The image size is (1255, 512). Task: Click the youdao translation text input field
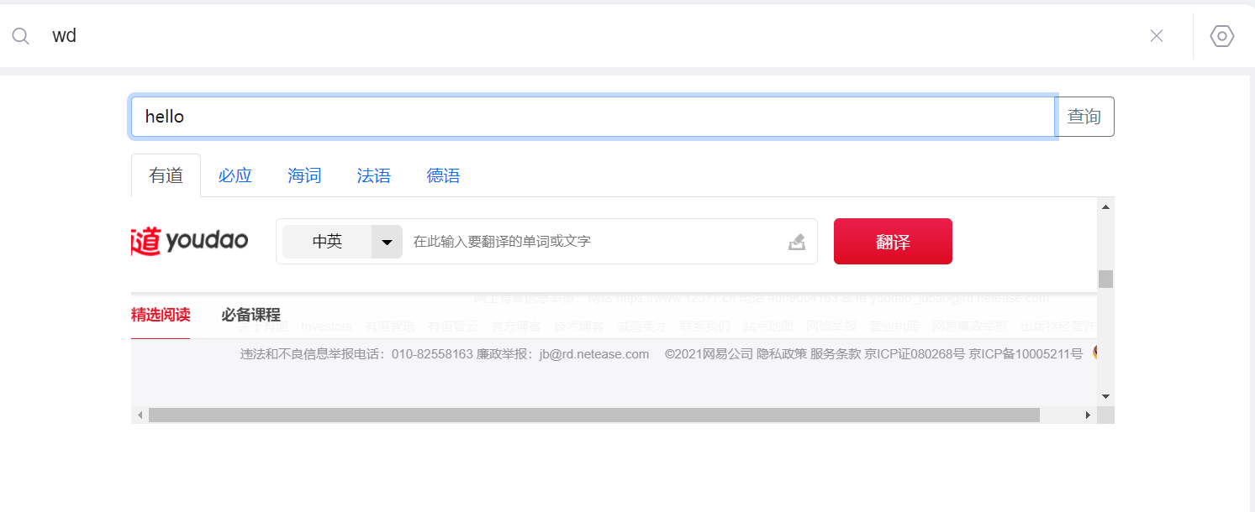coord(593,242)
